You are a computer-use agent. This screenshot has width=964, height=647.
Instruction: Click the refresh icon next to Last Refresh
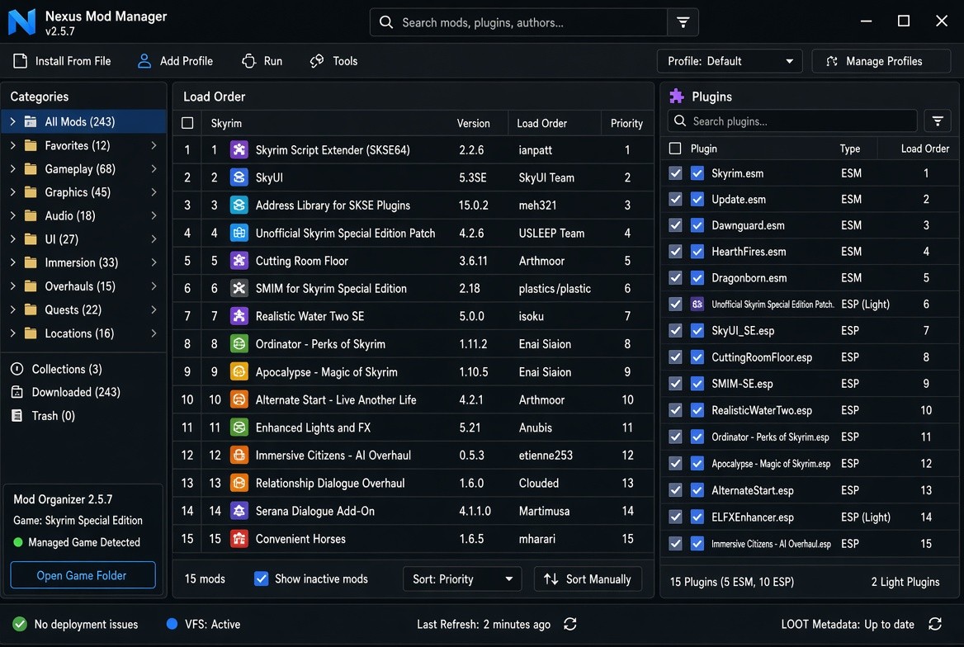click(570, 624)
